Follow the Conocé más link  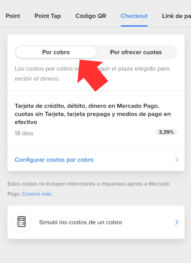[37, 194]
